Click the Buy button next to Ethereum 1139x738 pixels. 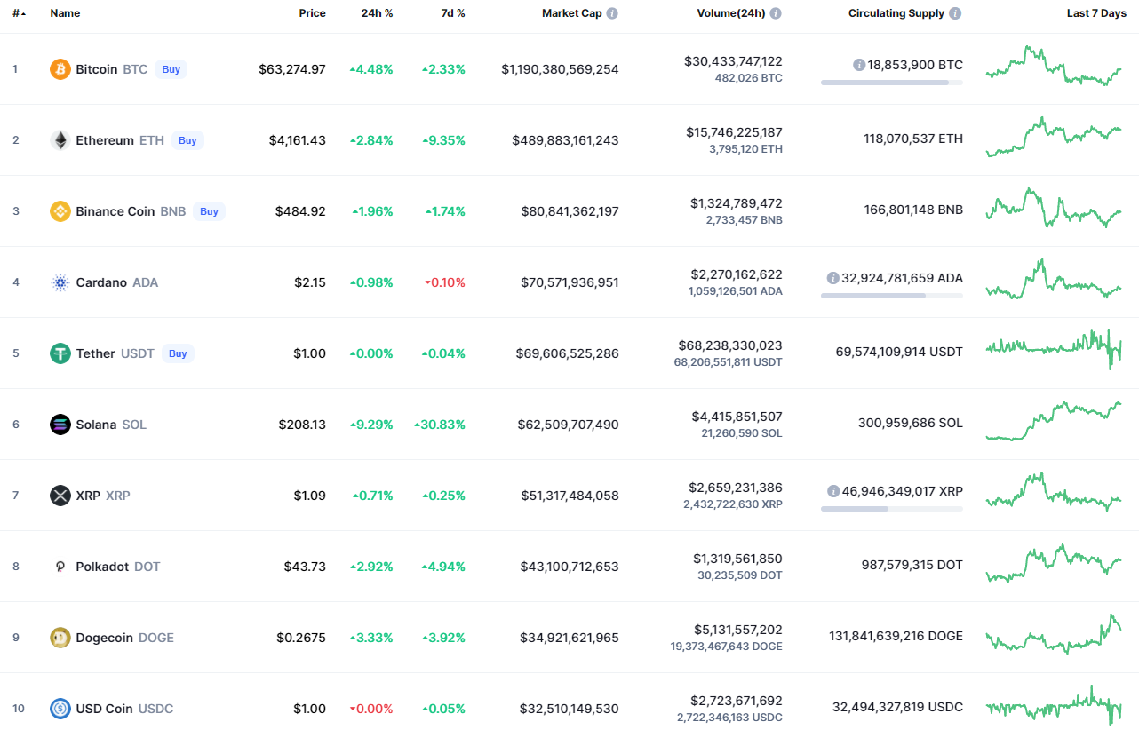(x=187, y=140)
